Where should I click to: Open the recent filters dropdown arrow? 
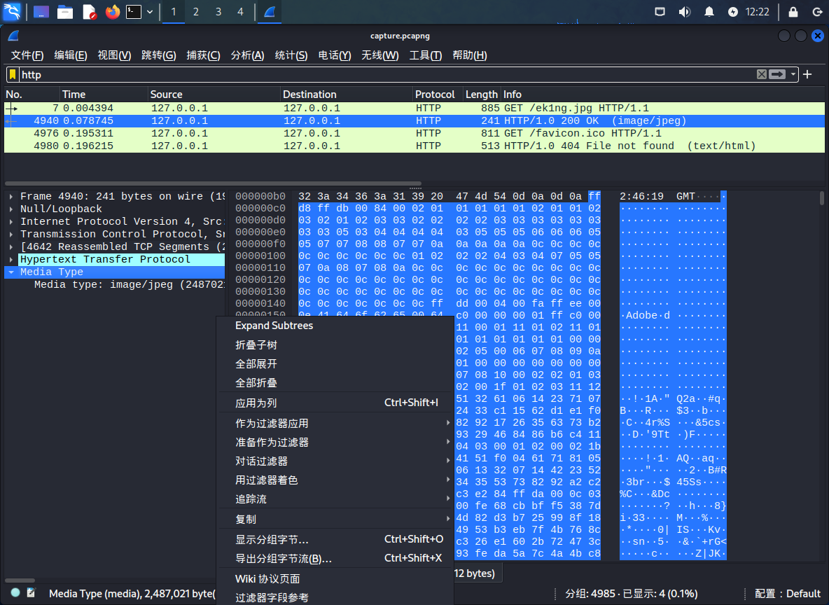coord(793,75)
